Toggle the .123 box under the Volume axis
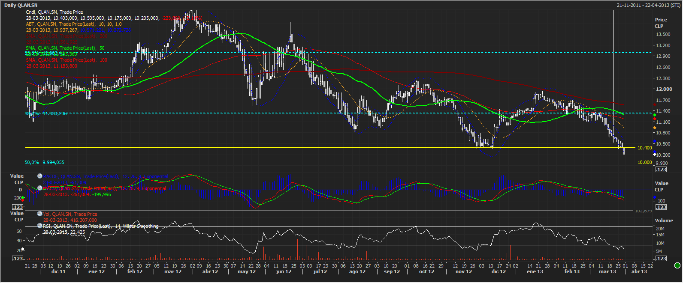The image size is (683, 283). (x=661, y=258)
